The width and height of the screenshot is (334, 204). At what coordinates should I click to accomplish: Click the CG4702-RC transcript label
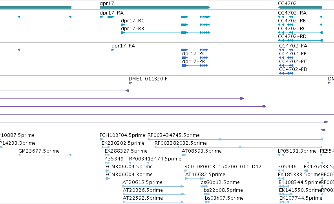(292, 29)
